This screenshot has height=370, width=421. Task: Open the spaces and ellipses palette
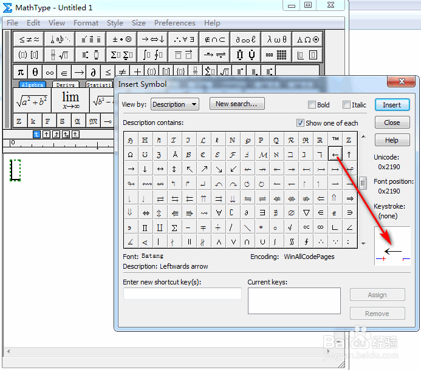coord(60,39)
